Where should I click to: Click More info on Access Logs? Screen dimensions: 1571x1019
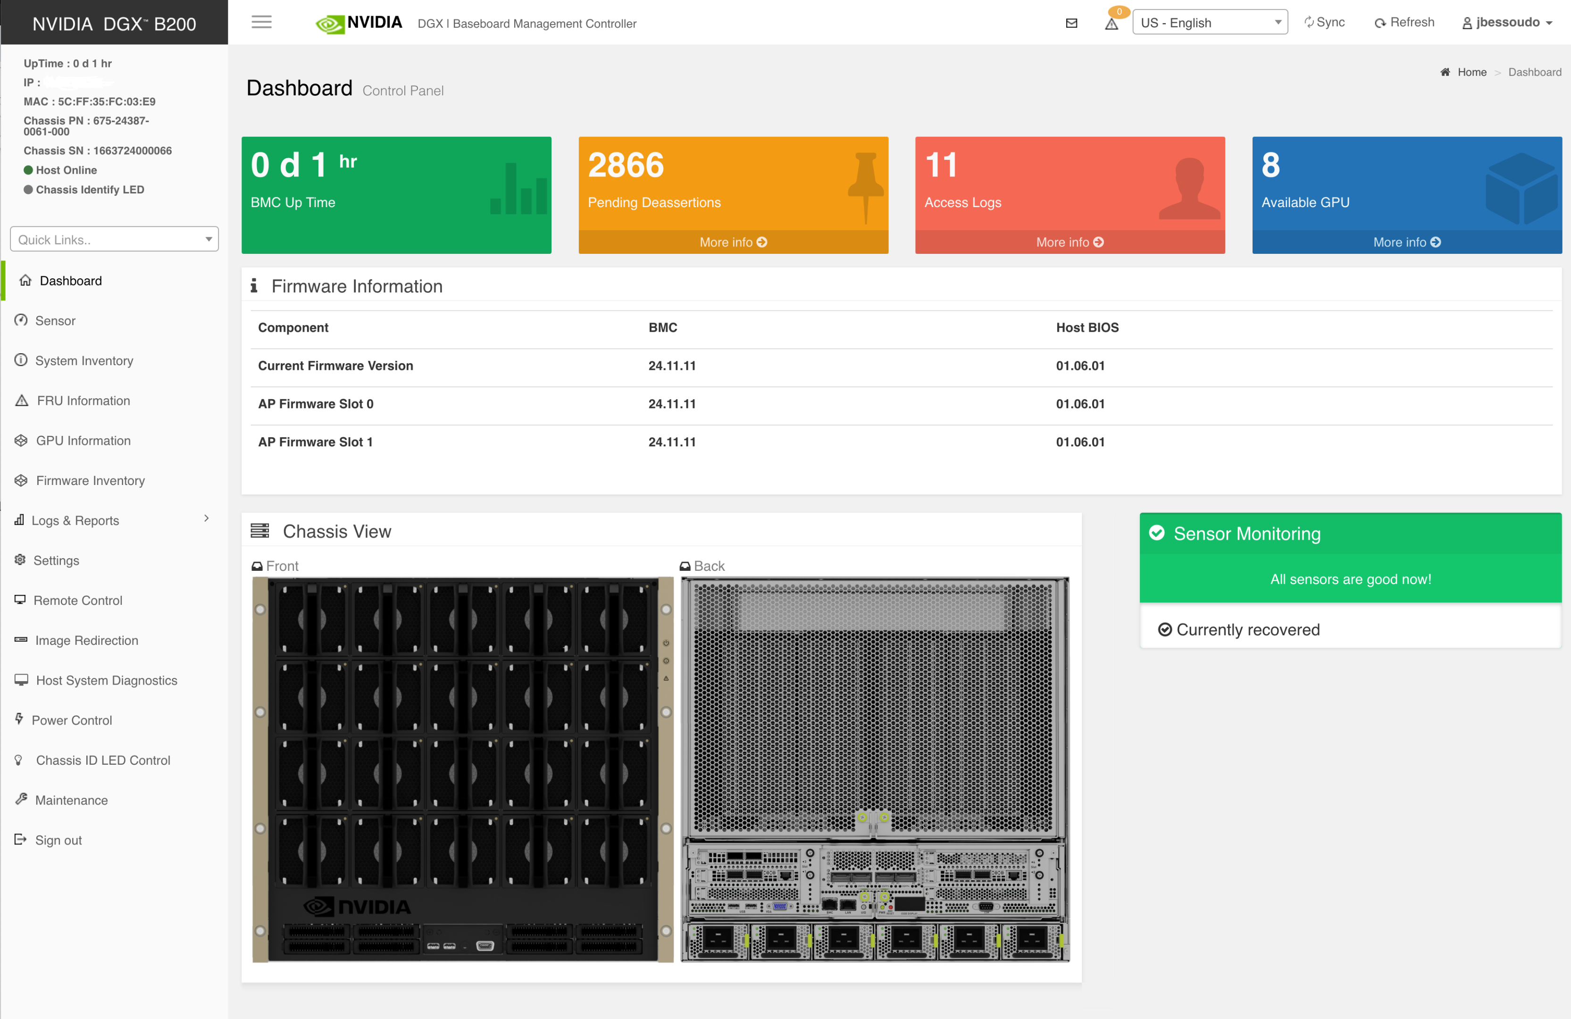pos(1070,242)
